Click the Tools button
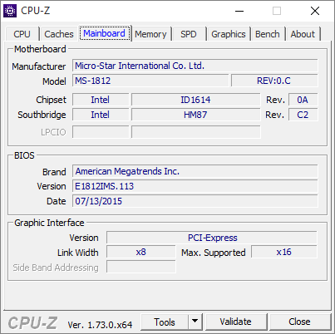This screenshot has height=334, width=335. 165,322
